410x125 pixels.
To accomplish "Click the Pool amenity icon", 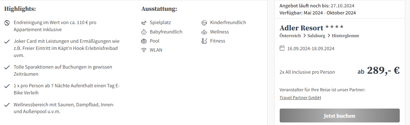I will 144,41.
